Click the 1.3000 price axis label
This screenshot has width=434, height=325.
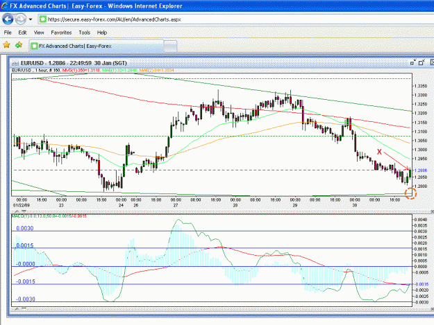coord(421,150)
